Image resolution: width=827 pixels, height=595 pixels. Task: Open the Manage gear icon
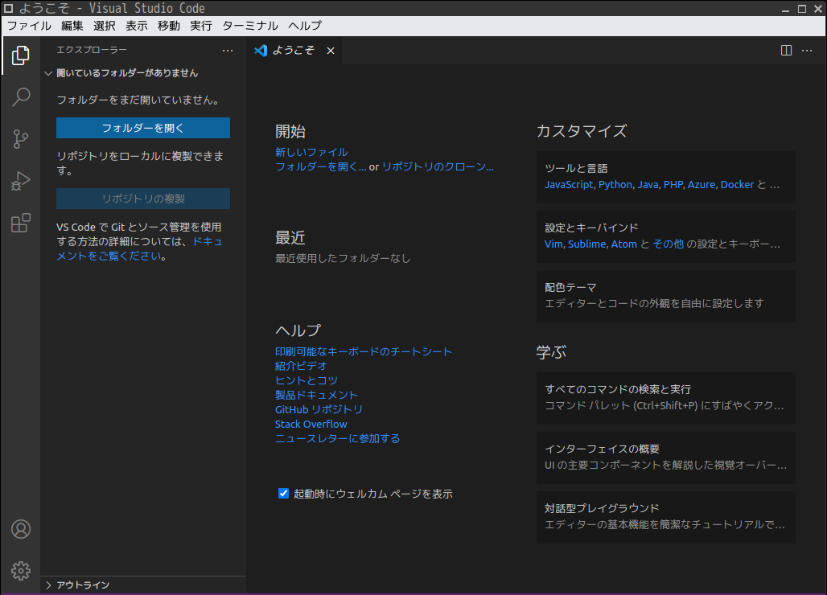(x=21, y=571)
